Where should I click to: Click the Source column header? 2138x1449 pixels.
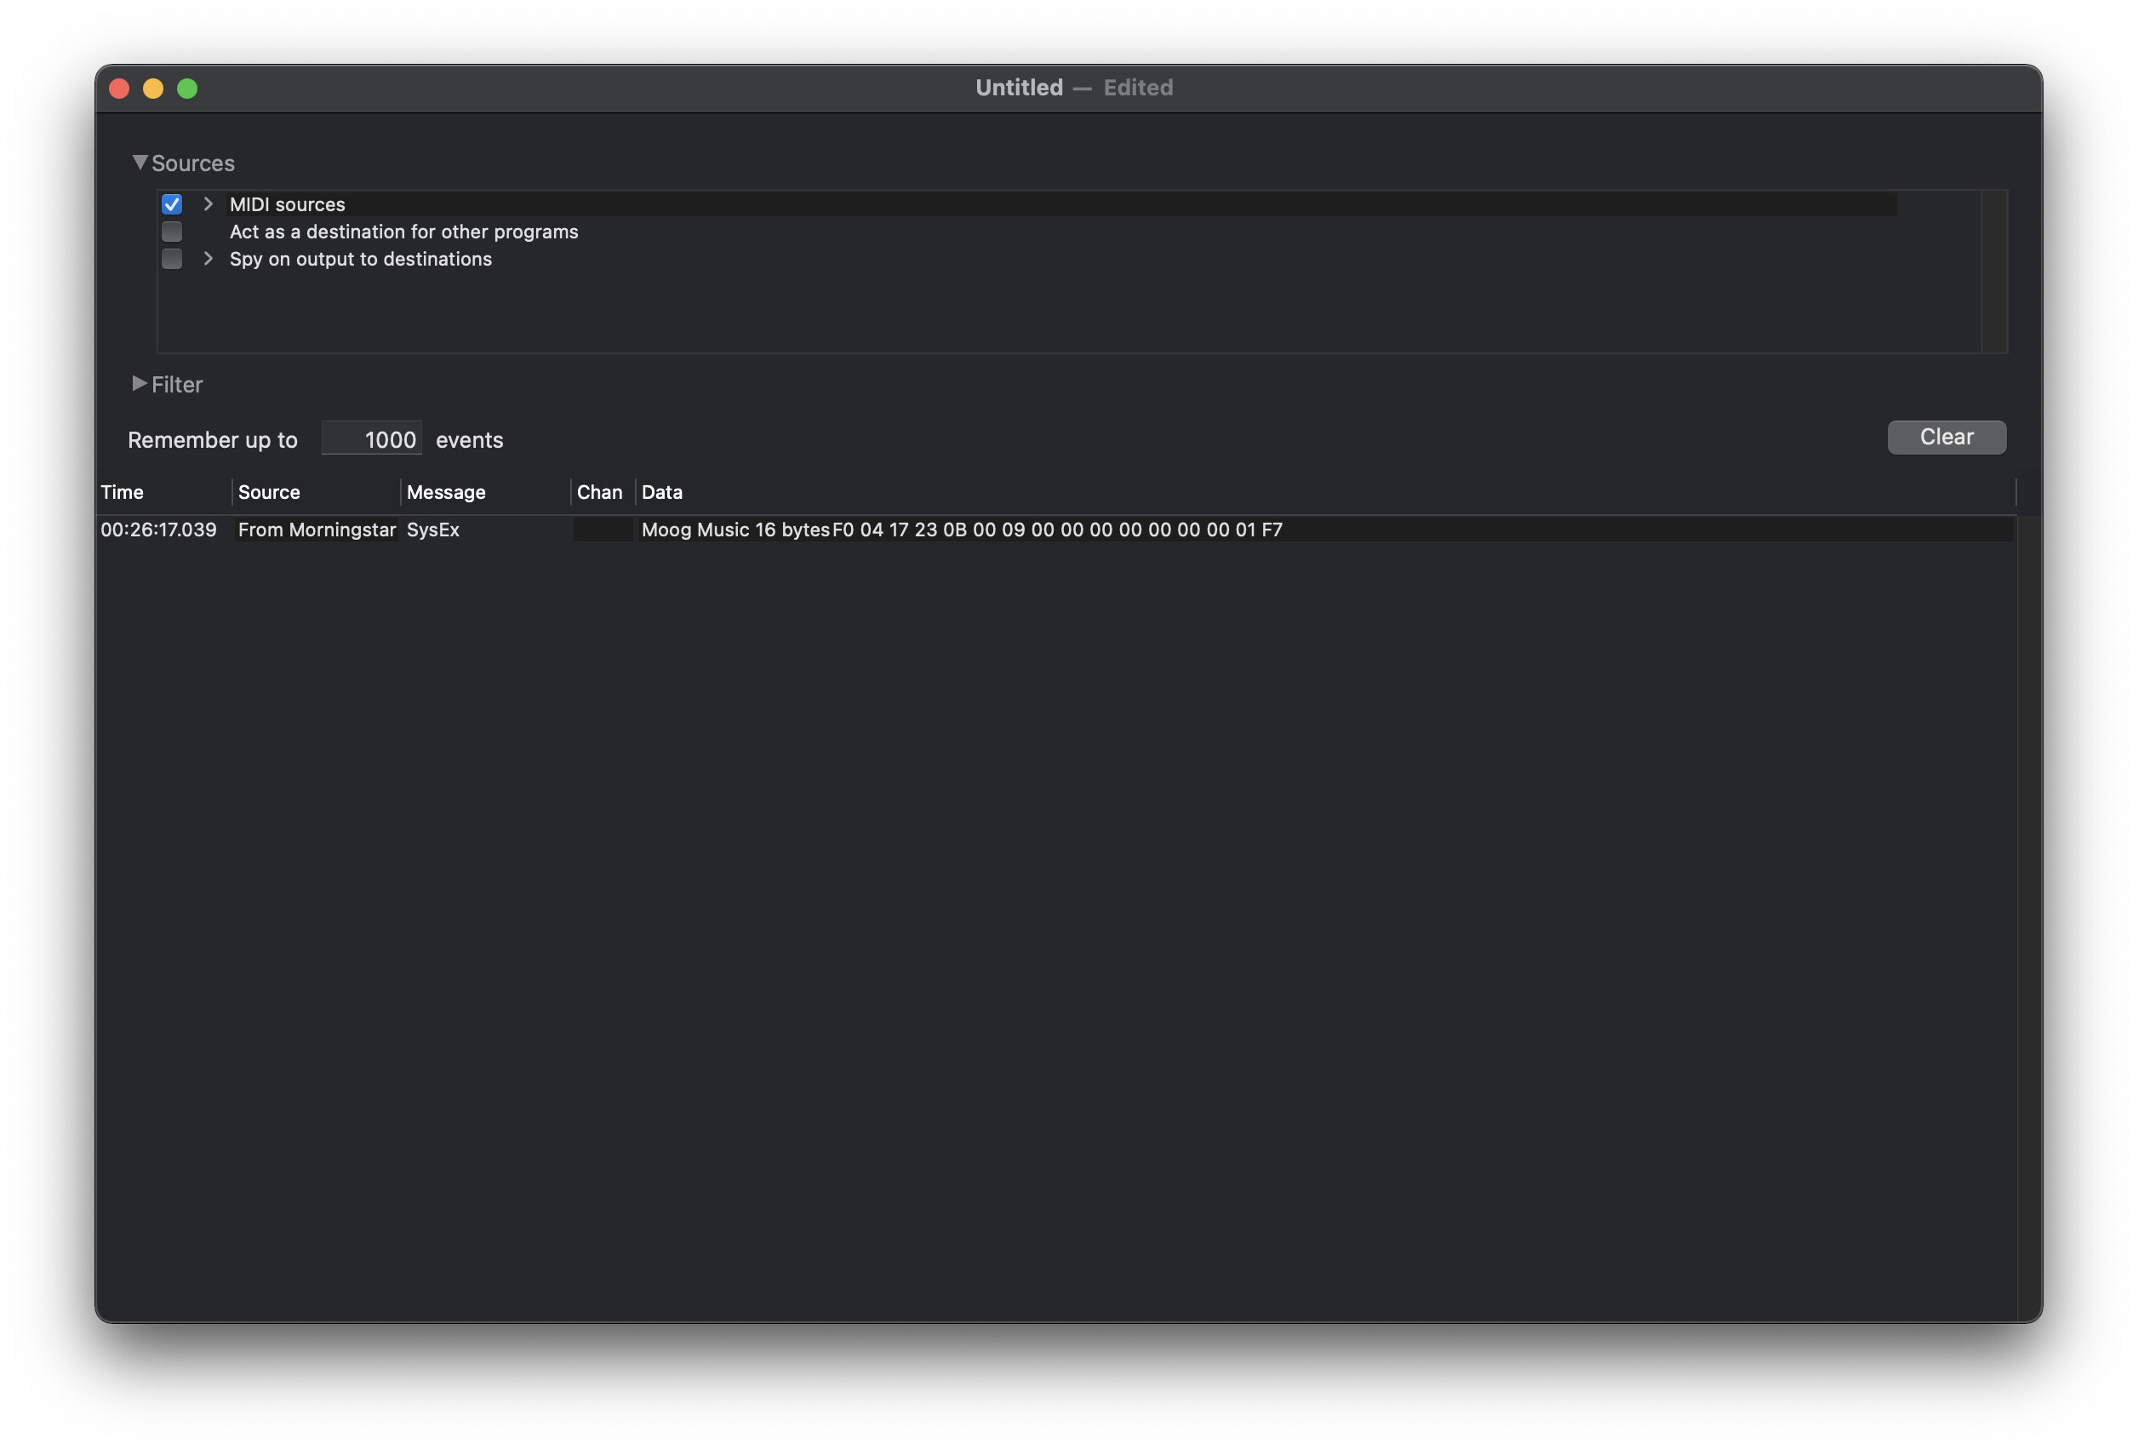click(x=269, y=492)
